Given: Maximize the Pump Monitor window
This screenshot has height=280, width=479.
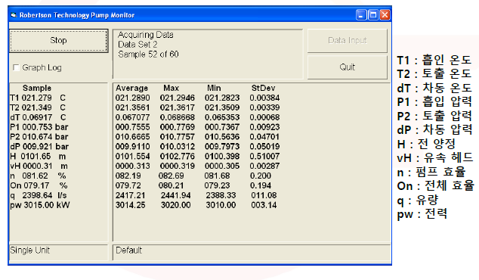Looking at the screenshot, I should 373,14.
